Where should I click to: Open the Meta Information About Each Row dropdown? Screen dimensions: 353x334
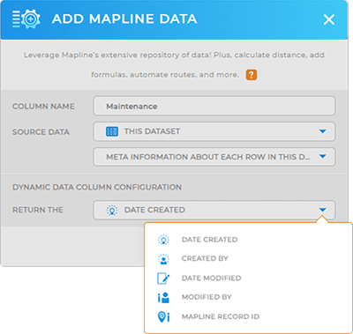pos(214,157)
